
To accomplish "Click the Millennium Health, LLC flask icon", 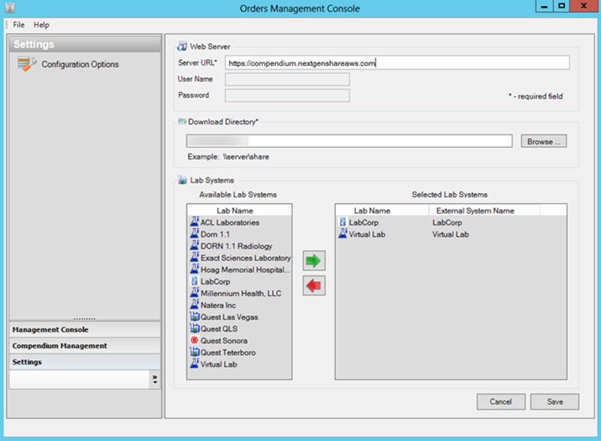I will pyautogui.click(x=195, y=293).
